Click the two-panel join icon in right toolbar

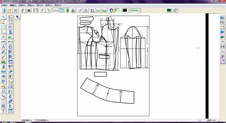point(222,47)
